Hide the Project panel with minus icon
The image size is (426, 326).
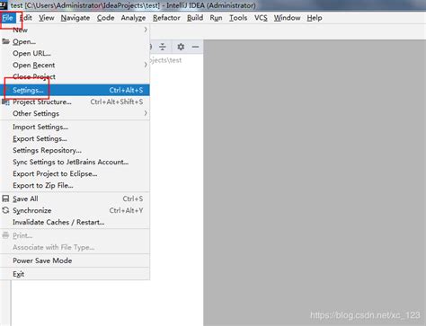195,47
